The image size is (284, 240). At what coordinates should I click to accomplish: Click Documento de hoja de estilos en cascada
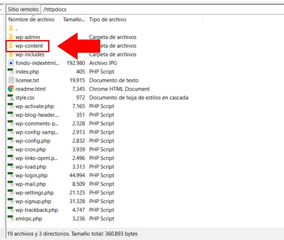click(139, 98)
